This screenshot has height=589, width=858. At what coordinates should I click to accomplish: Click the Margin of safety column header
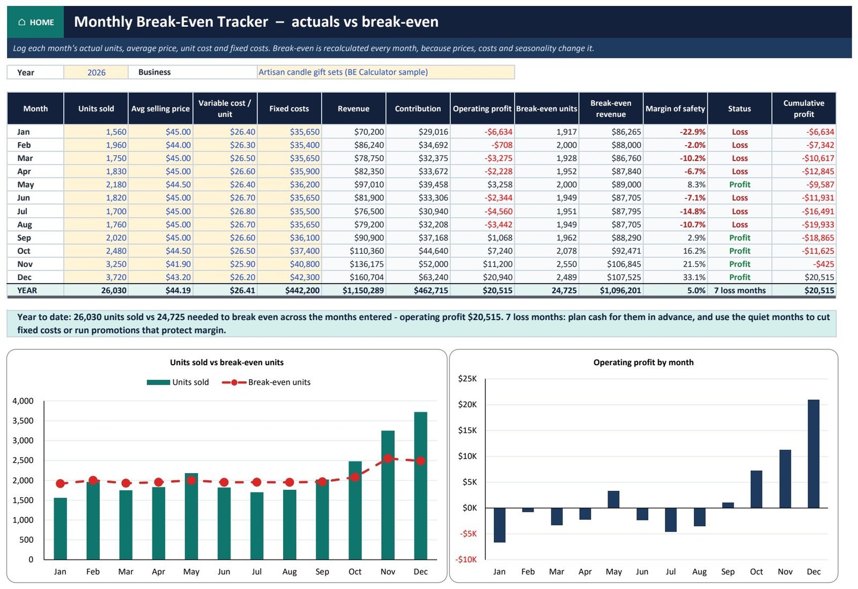[x=675, y=108]
